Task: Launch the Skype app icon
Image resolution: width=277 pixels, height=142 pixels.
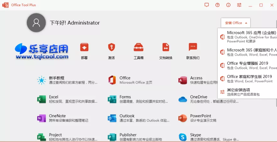Action: [x=183, y=137]
